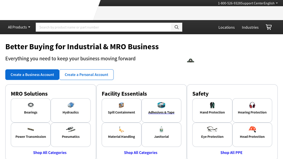Select the Power Transmission label
This screenshot has height=159, width=283.
pos(31,137)
